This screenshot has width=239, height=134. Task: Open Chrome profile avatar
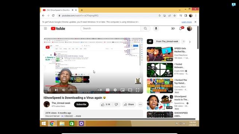(191, 16)
